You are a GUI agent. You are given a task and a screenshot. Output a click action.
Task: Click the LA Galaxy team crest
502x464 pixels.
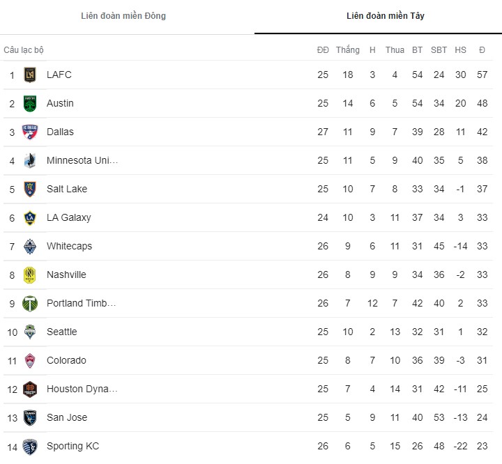point(30,218)
